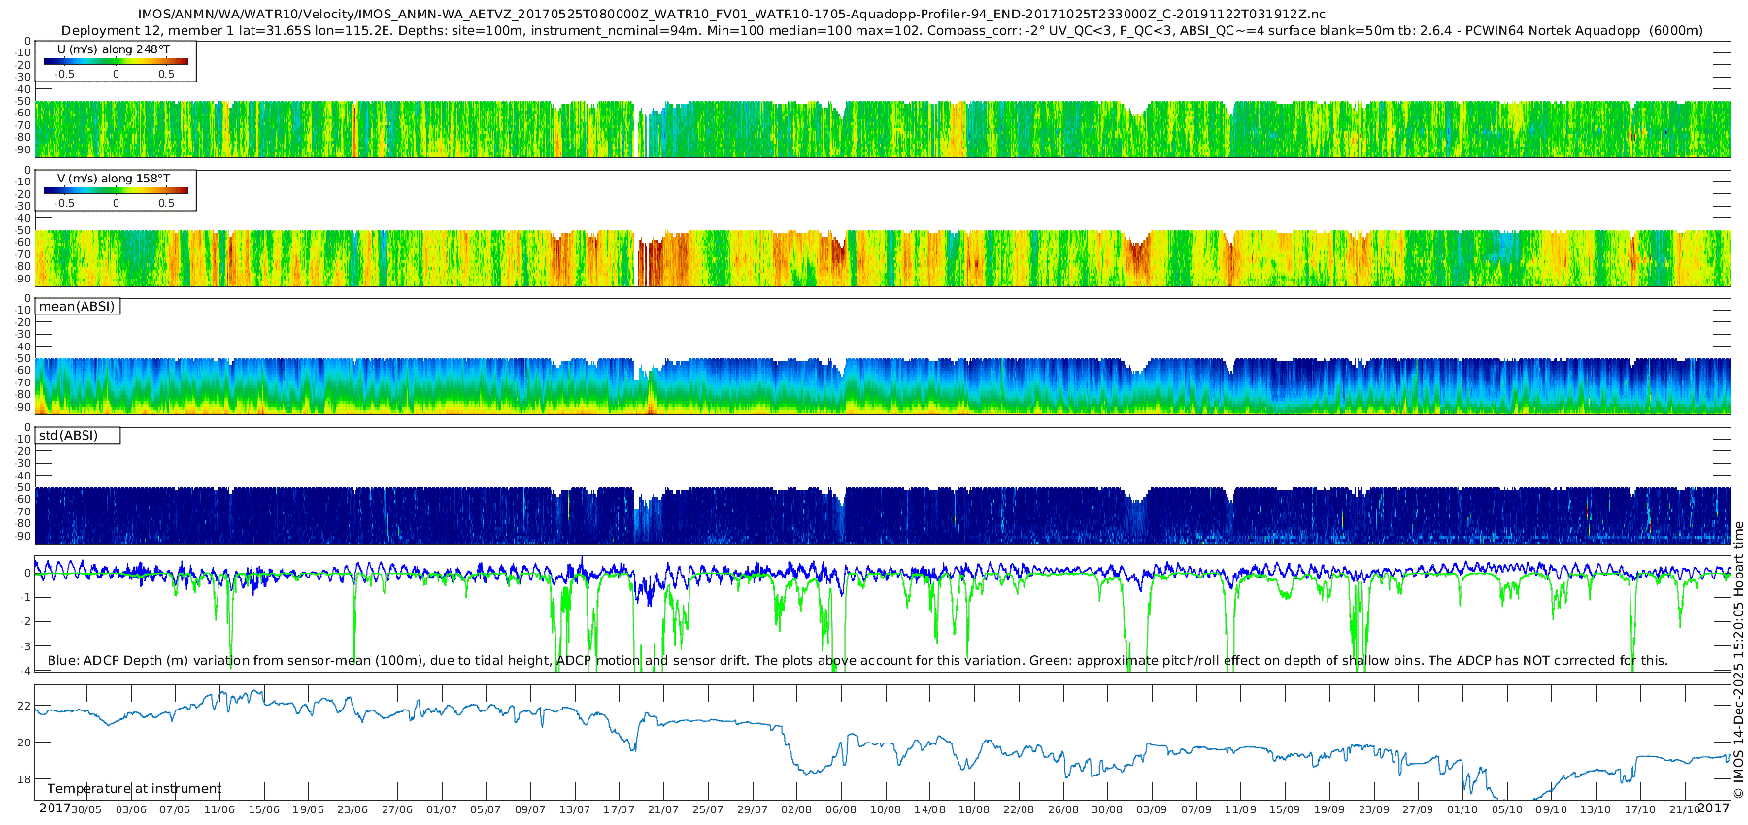
Task: Click the ADCP Depth variation description text
Action: (x=857, y=661)
